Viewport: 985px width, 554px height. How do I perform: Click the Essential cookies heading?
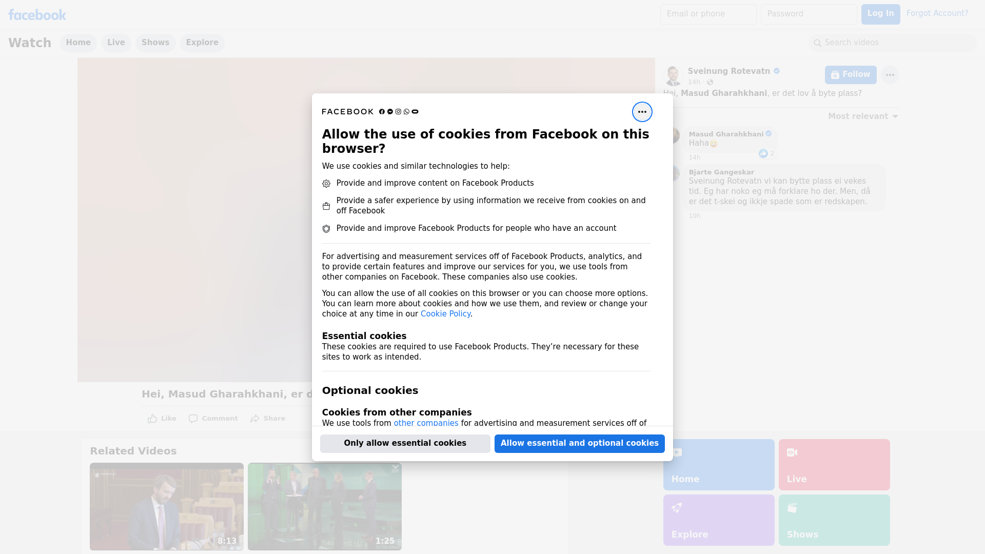(364, 336)
